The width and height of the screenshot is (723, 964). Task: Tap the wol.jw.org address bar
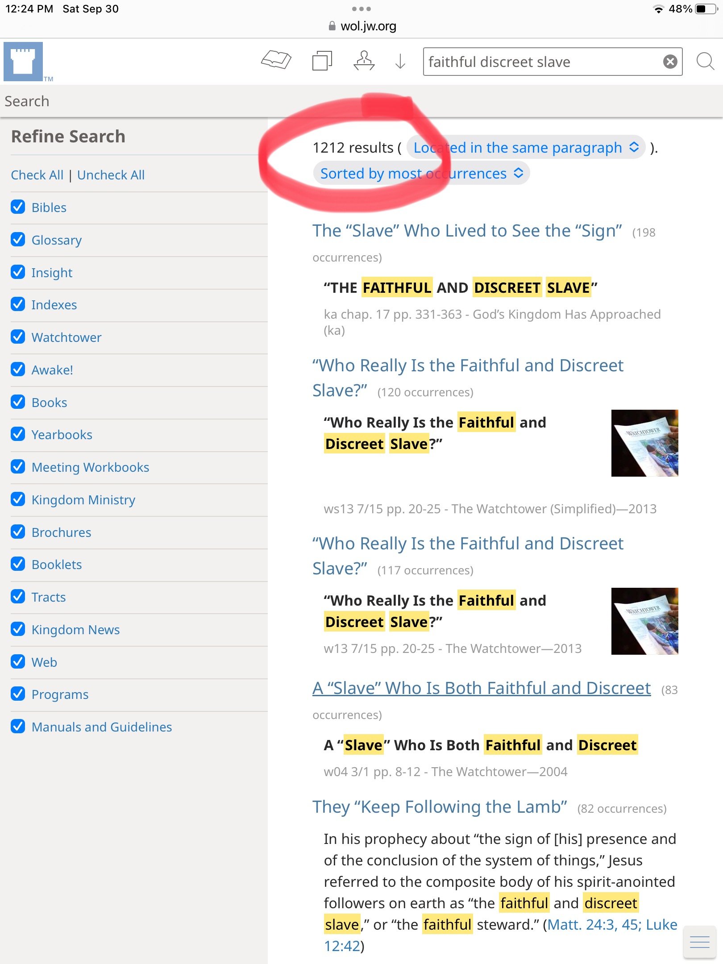(x=362, y=26)
